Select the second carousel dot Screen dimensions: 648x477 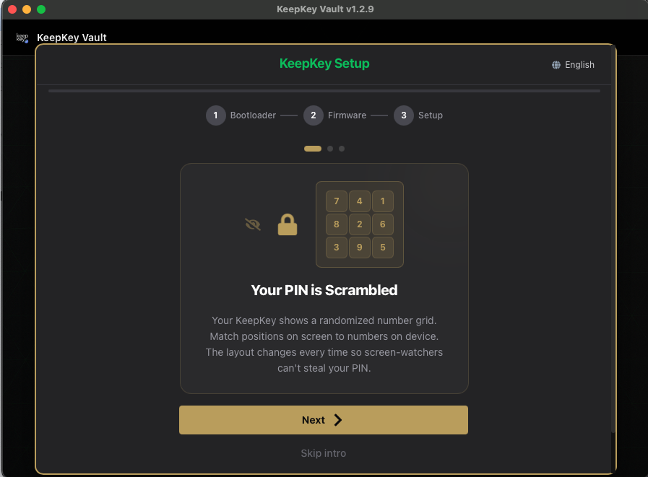click(x=330, y=148)
